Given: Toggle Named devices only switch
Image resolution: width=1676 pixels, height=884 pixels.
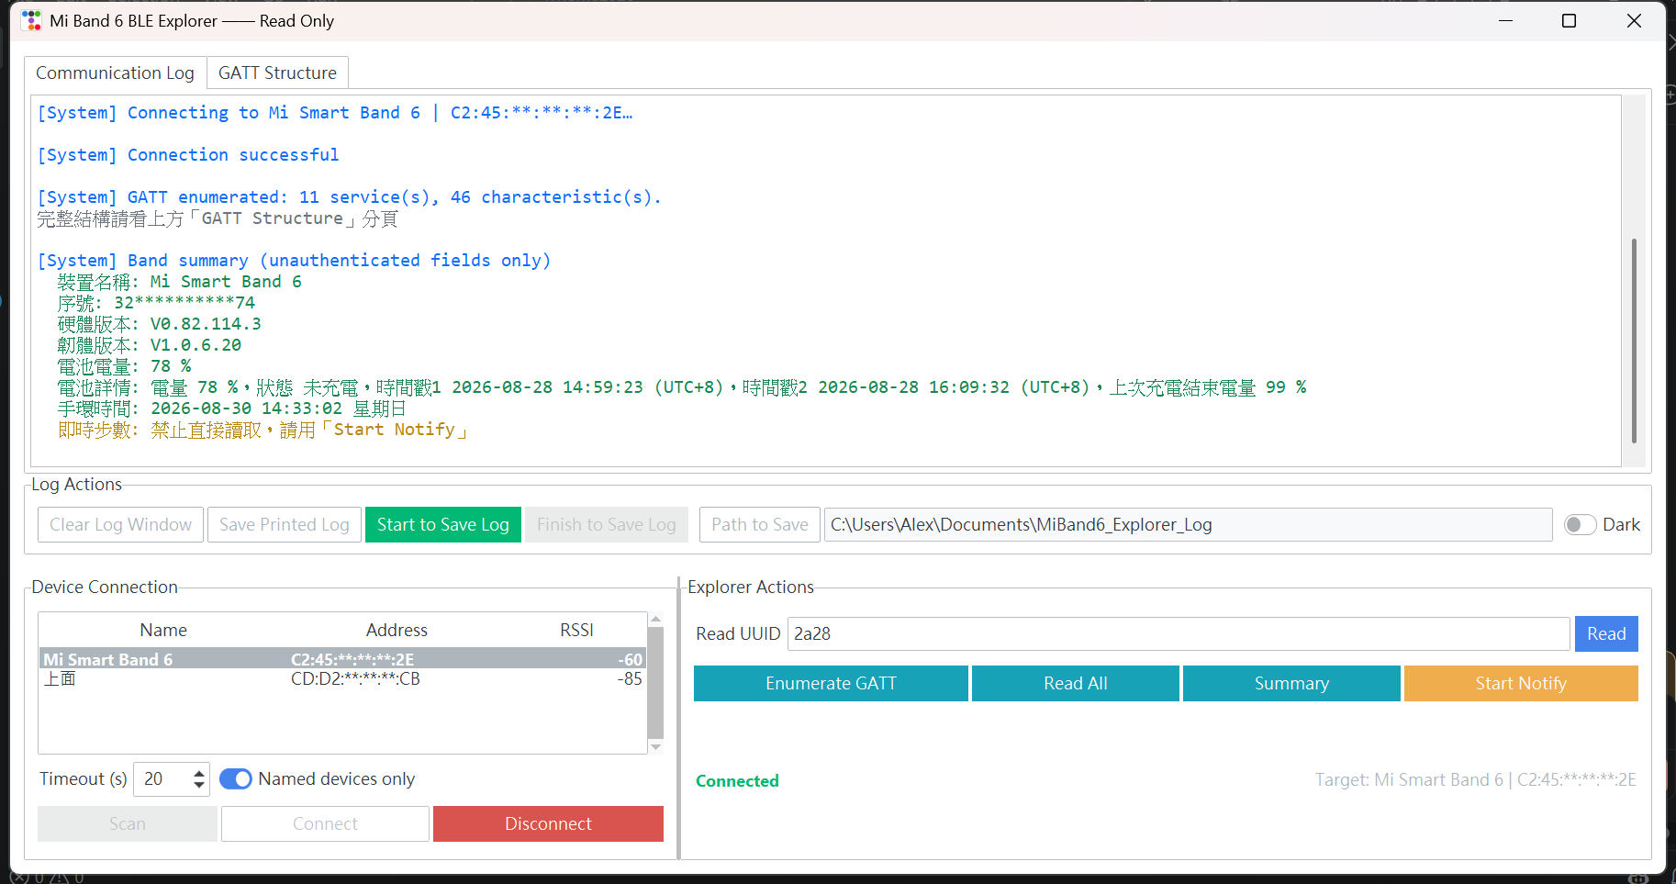Looking at the screenshot, I should [236, 778].
